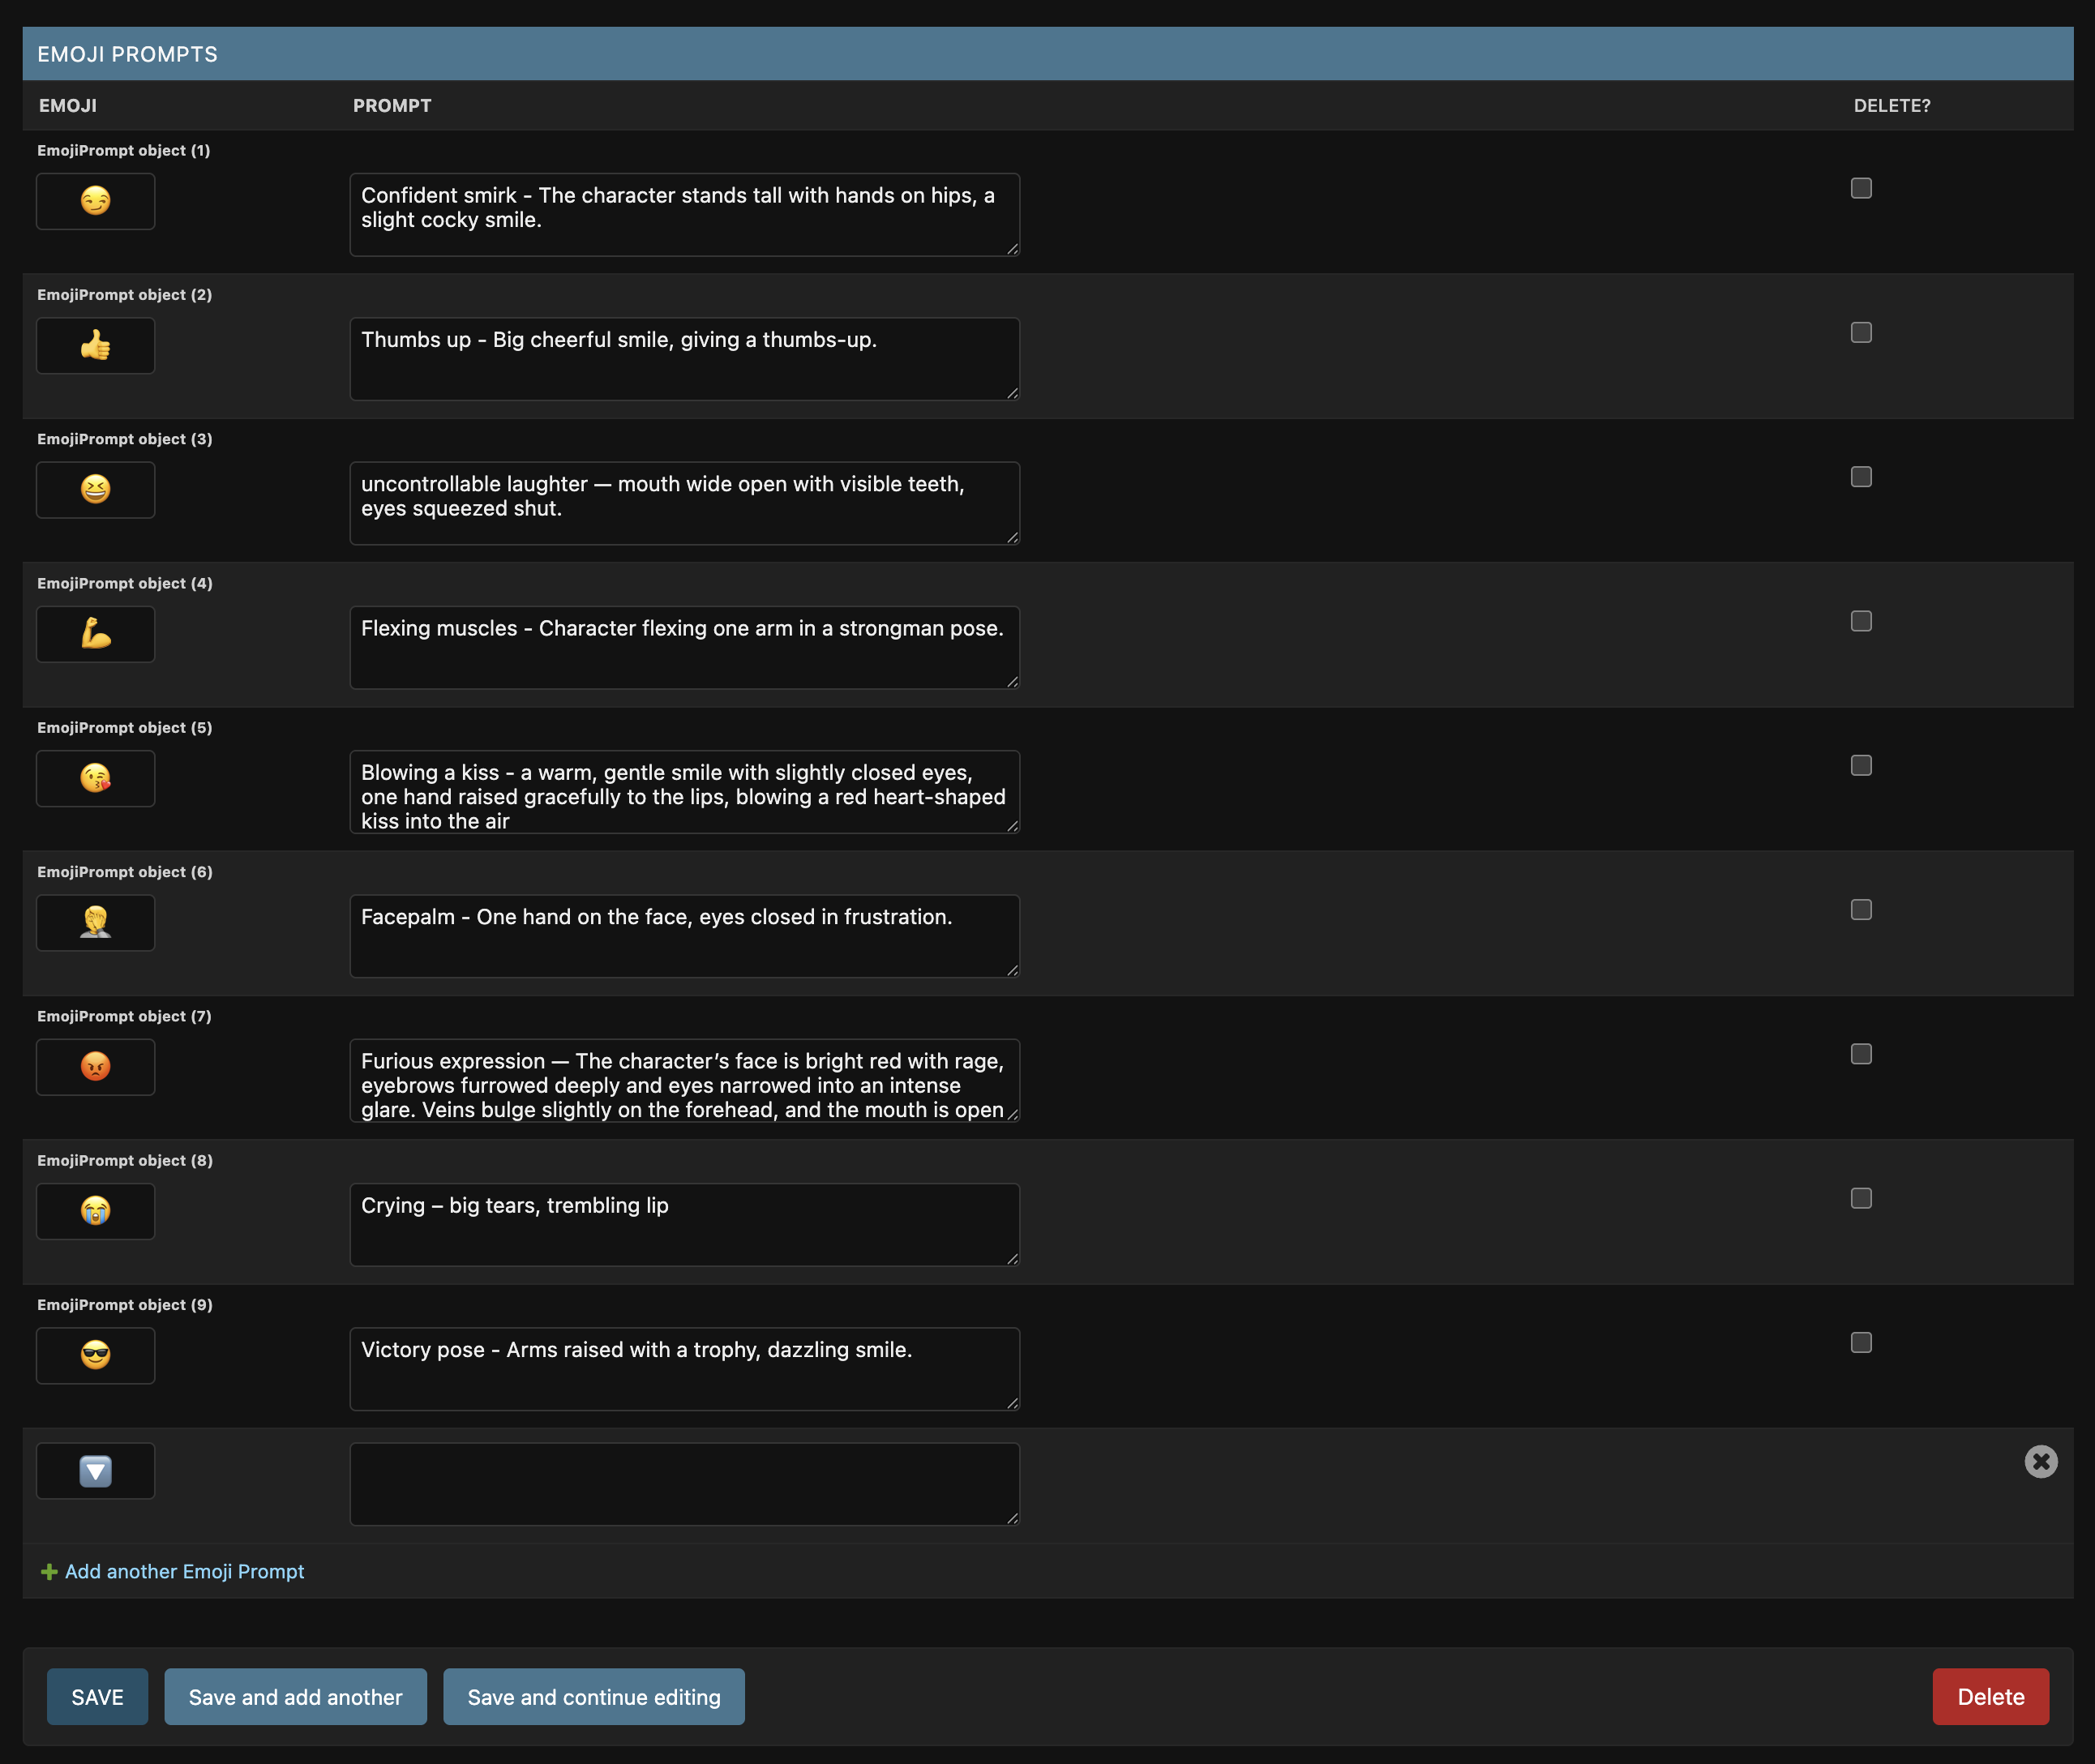Focus the empty prompt text area
Viewport: 2095px width, 1764px height.
pyautogui.click(x=684, y=1483)
